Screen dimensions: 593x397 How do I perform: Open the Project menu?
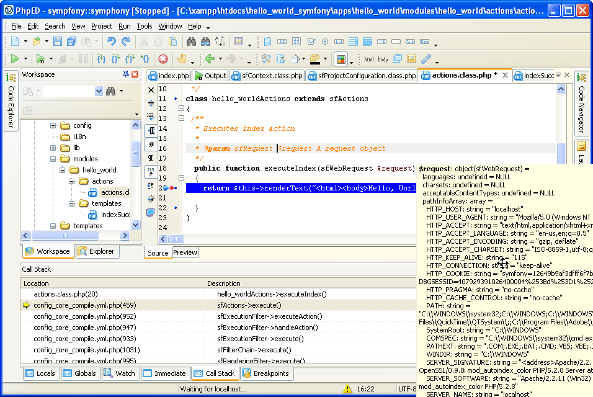coord(102,26)
